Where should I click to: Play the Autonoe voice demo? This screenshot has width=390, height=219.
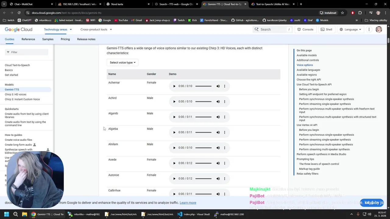pos(174,179)
